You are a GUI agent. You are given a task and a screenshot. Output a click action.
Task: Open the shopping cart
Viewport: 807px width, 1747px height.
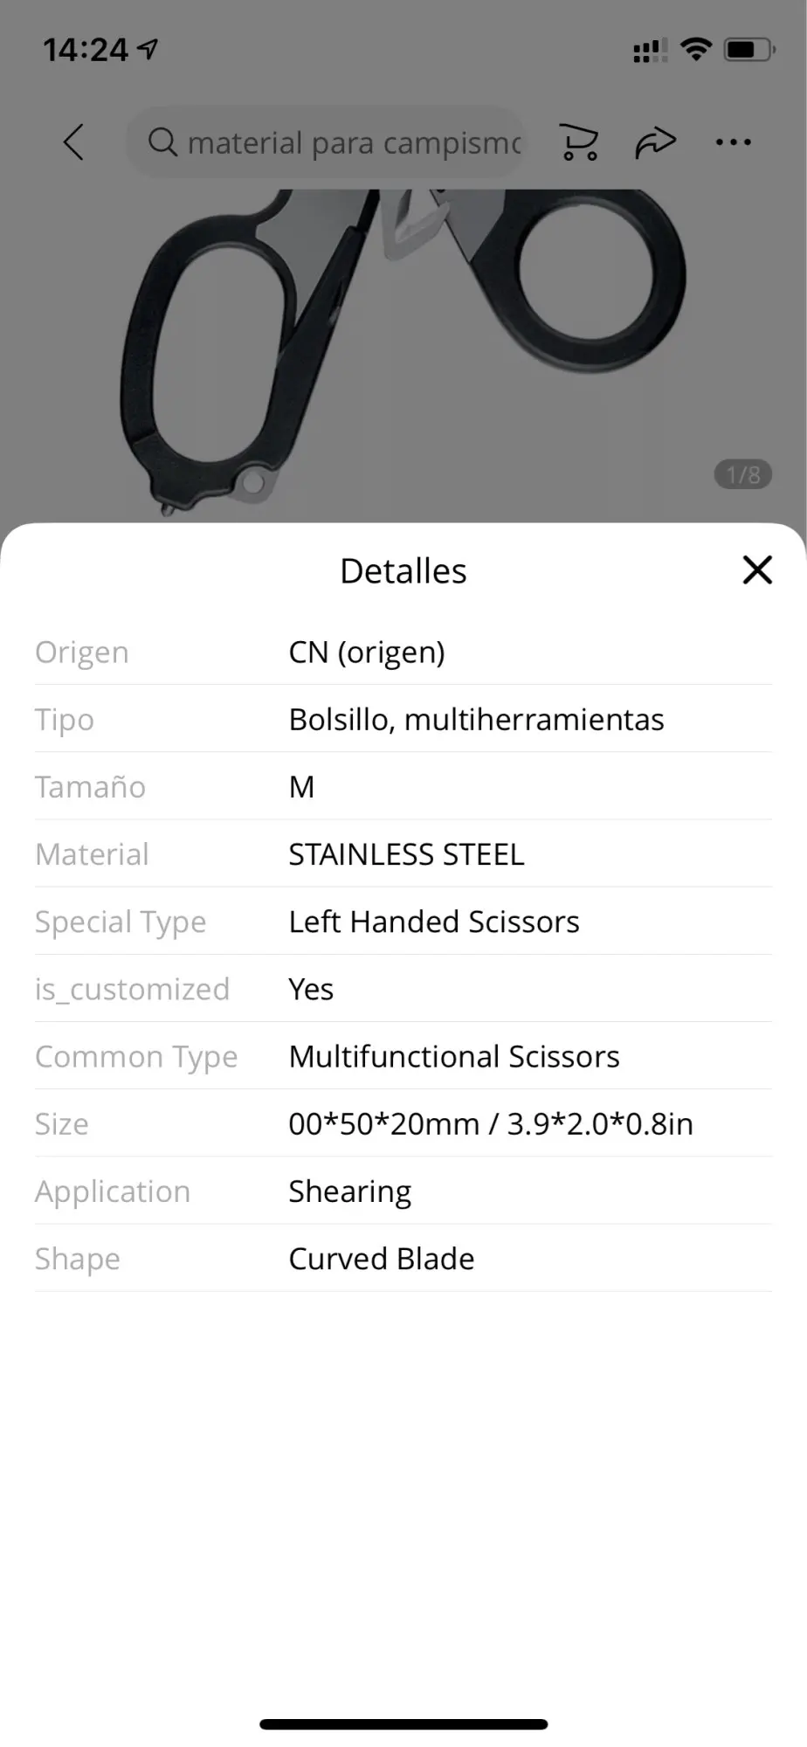pos(578,142)
